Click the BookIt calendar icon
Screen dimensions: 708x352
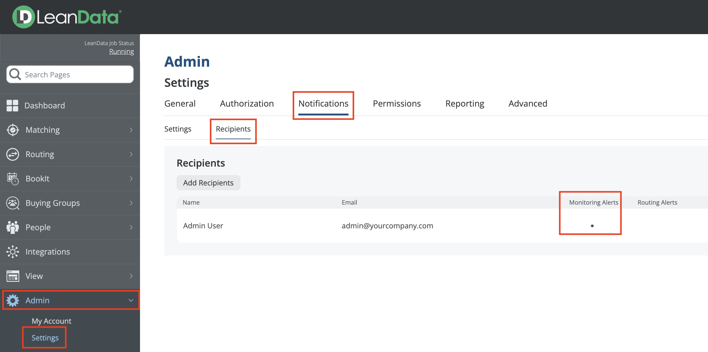point(13,179)
